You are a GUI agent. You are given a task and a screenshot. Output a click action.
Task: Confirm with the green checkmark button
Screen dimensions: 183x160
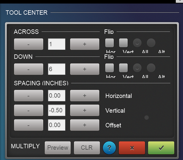click(161, 148)
